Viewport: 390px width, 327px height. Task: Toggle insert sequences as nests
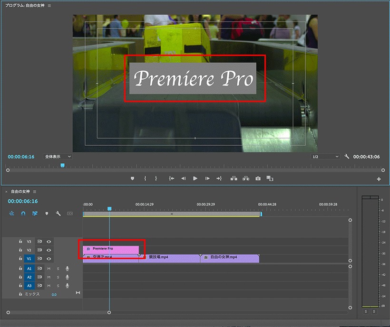(12, 213)
